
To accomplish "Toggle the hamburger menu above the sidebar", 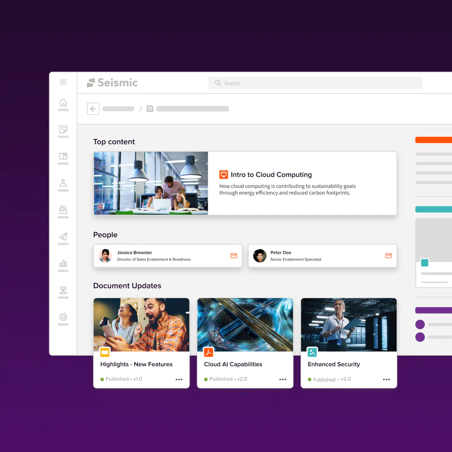I will pos(63,82).
